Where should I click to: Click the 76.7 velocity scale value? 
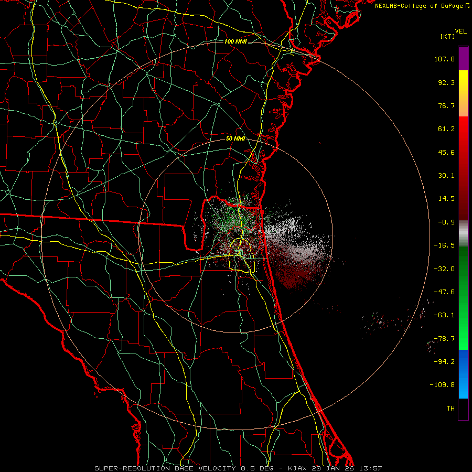click(x=446, y=105)
